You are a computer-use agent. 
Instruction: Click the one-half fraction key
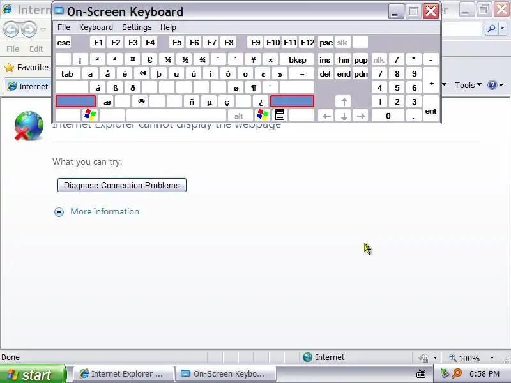pyautogui.click(x=185, y=59)
